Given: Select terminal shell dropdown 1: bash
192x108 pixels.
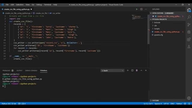Looking at the screenshot, I should click(x=112, y=70).
